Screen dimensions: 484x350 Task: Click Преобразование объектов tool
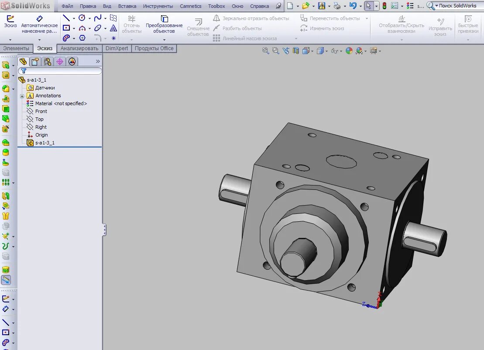[164, 24]
